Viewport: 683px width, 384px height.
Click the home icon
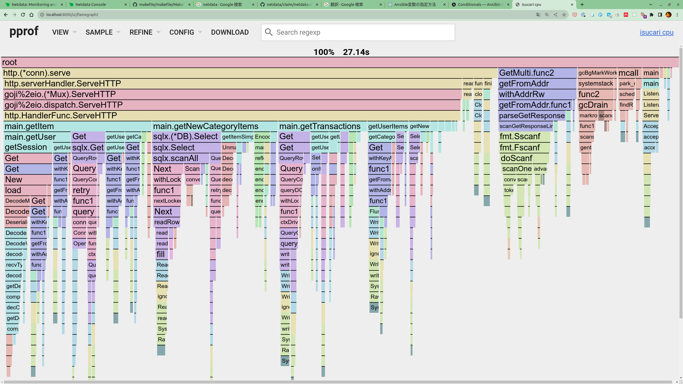[x=31, y=15]
